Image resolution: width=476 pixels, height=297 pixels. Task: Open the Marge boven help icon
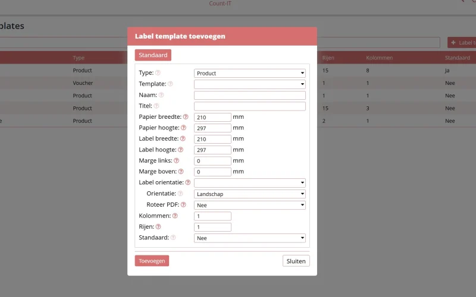point(181,172)
